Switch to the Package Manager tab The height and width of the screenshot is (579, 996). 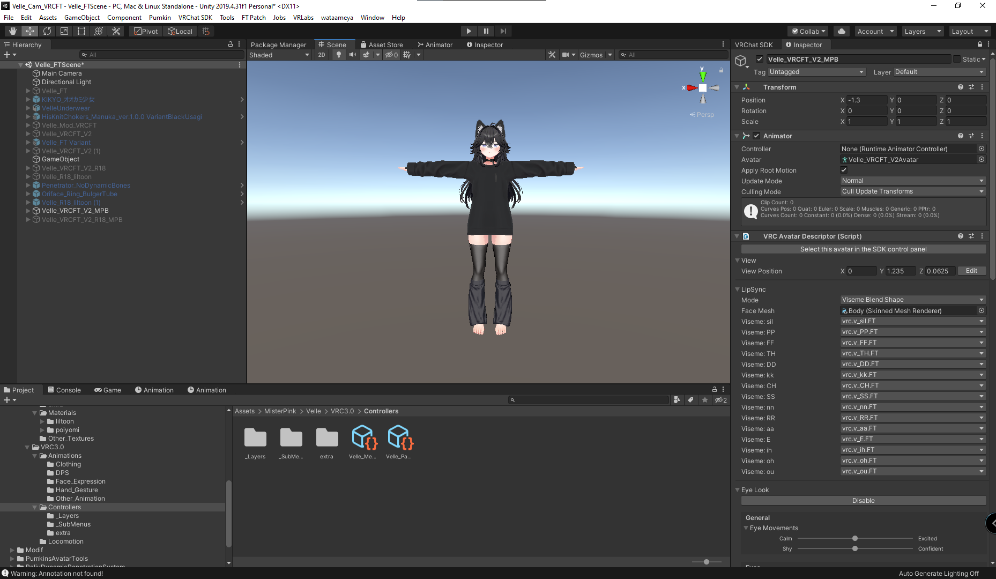[278, 44]
